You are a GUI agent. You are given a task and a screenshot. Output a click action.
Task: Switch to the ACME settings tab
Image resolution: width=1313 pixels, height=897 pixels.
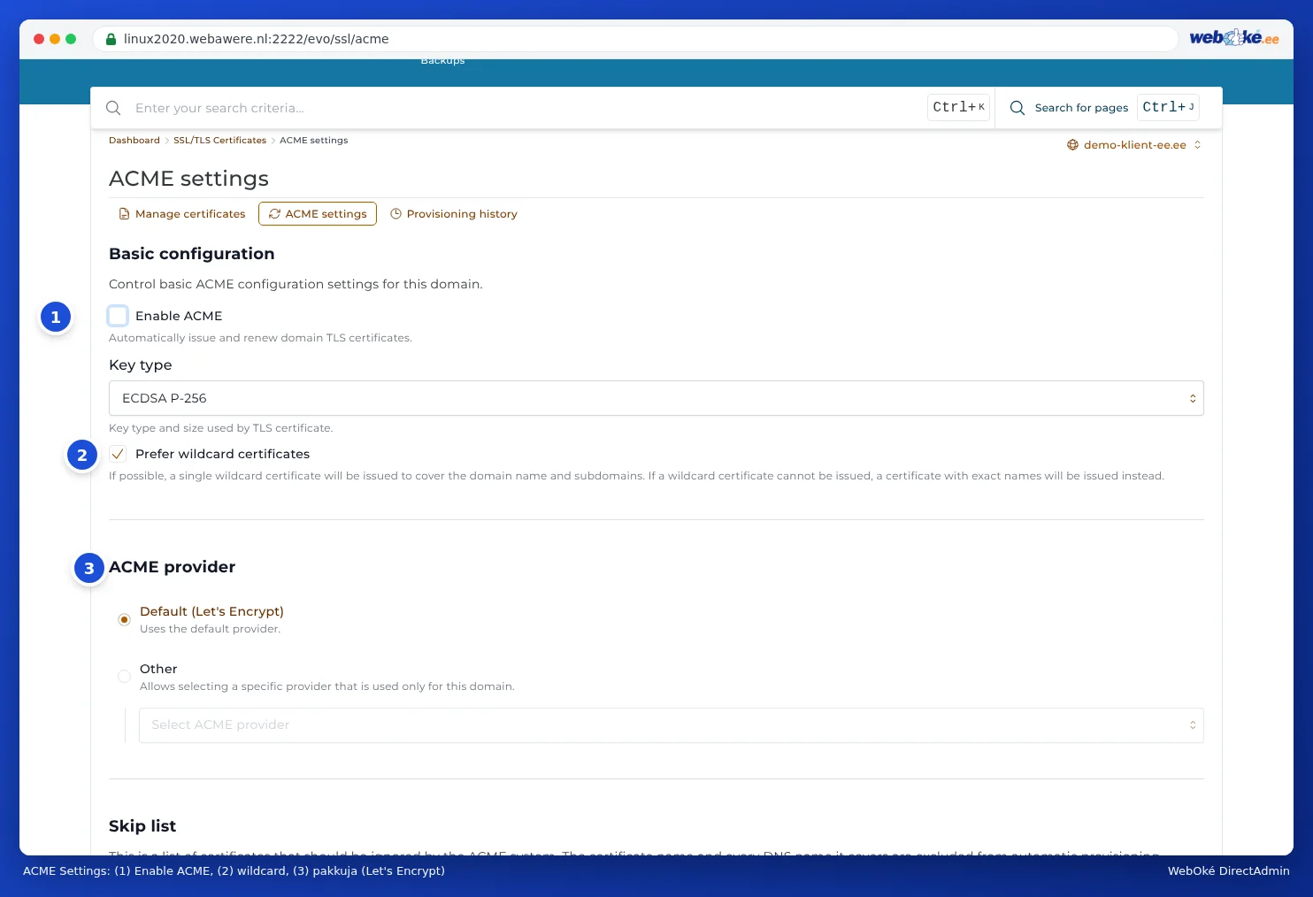318,214
